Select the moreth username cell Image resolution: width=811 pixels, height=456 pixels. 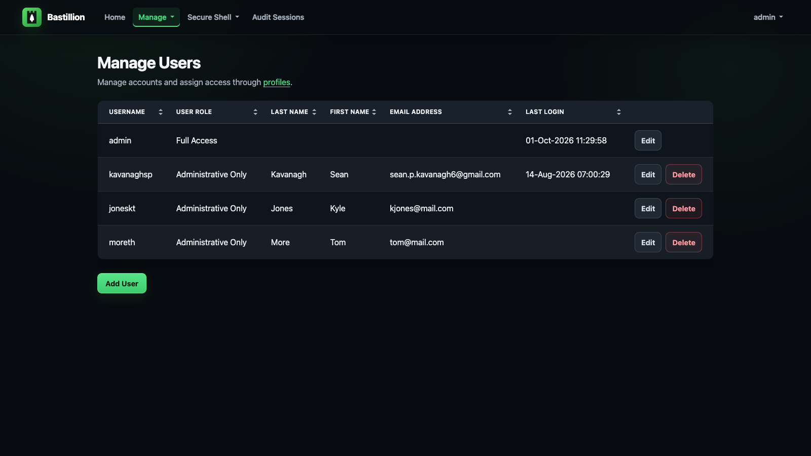click(x=122, y=242)
